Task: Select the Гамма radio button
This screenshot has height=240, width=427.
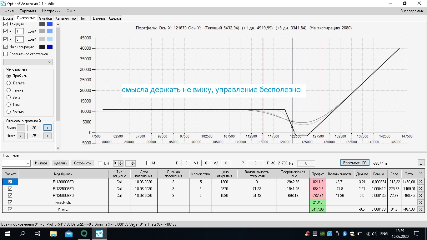Action: [x=8, y=90]
